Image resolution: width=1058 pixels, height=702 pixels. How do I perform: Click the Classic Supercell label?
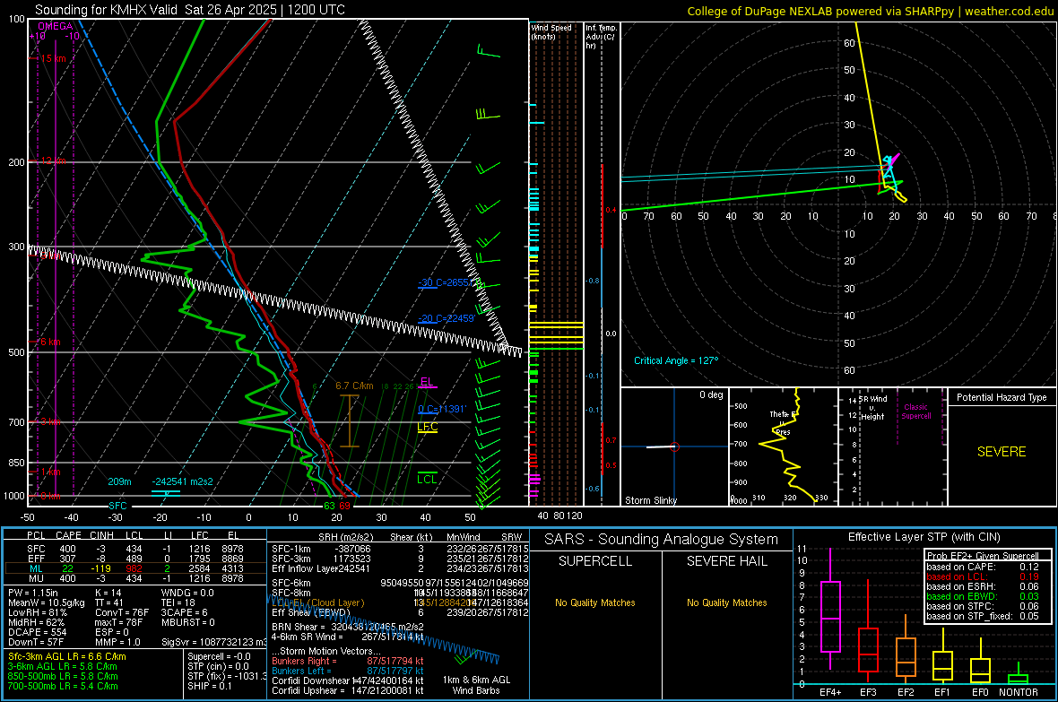point(915,412)
